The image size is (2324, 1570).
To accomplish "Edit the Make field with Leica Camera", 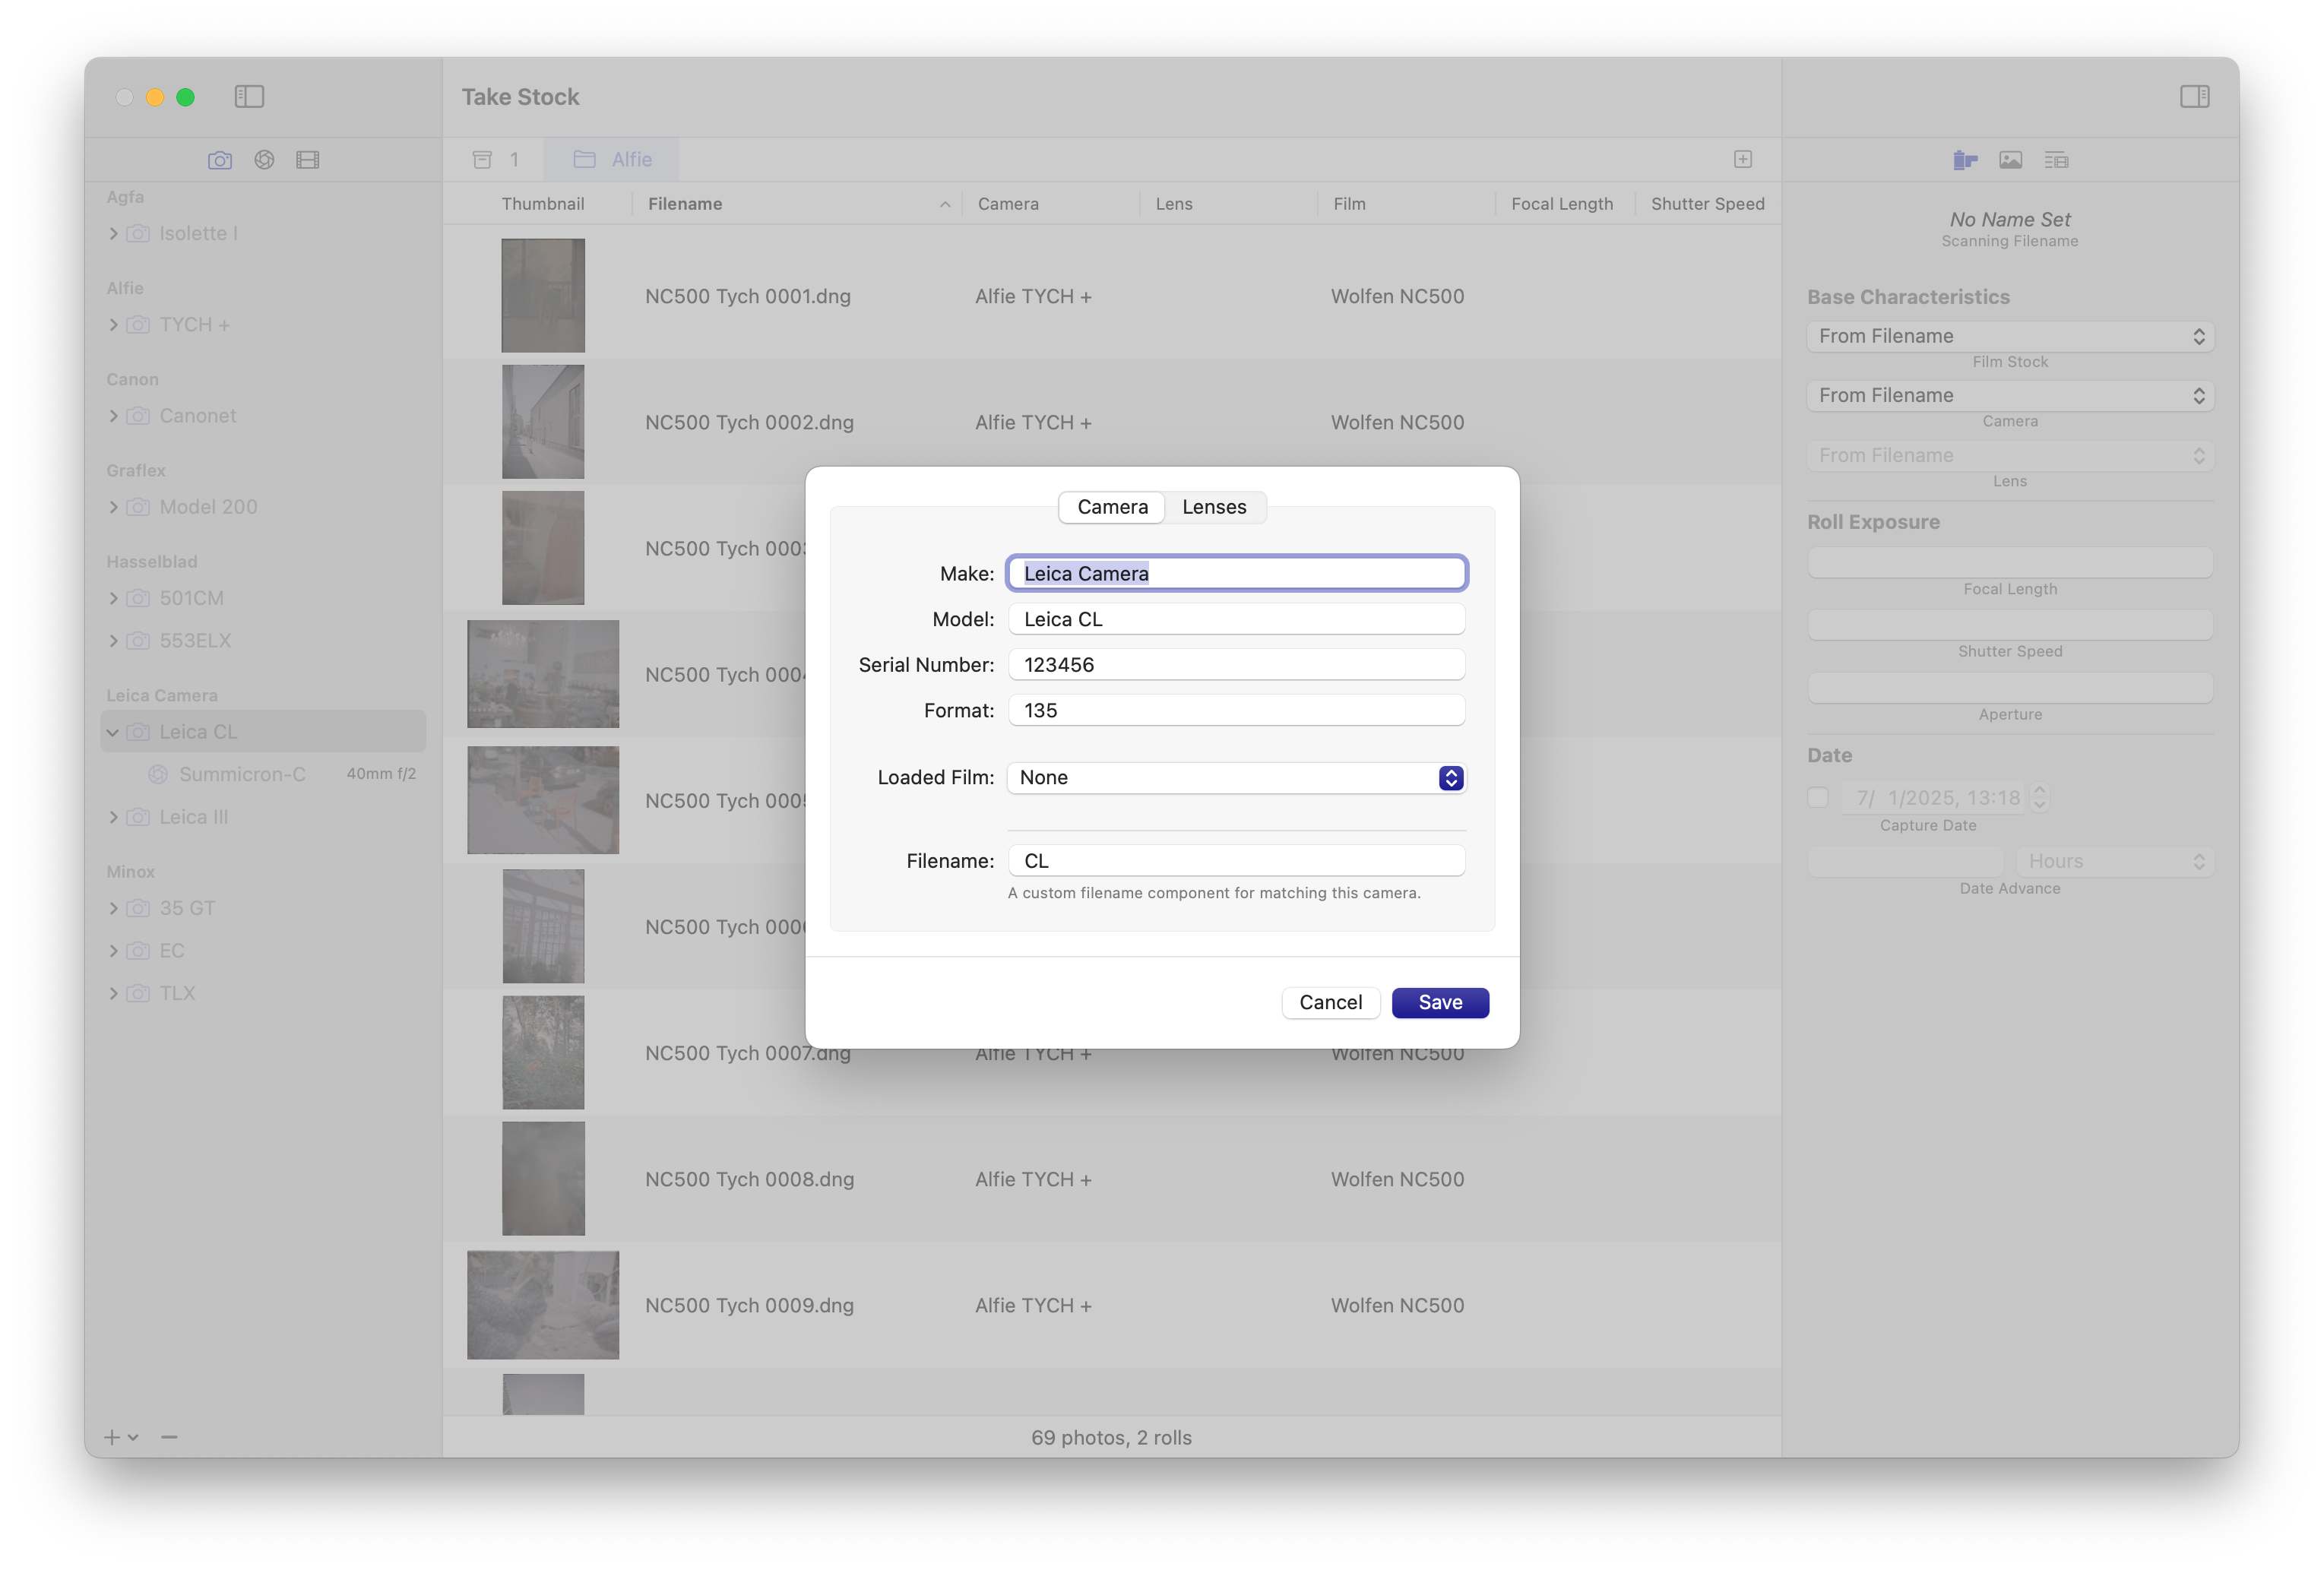I will click(x=1237, y=573).
